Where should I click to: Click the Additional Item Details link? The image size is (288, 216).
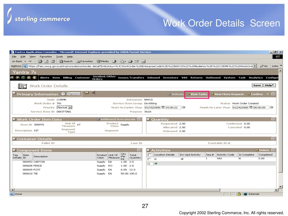116,119
